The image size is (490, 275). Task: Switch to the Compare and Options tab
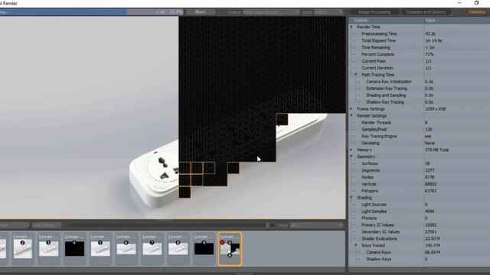pyautogui.click(x=426, y=12)
